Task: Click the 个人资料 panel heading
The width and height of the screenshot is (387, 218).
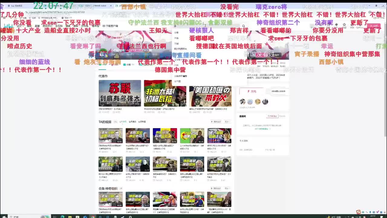Action: tap(243, 141)
